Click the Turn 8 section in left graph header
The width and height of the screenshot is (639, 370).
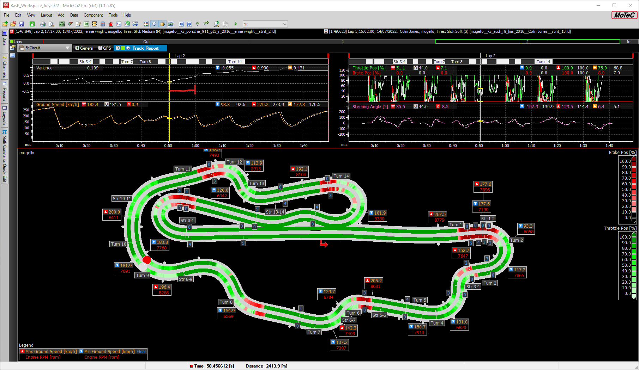coord(145,62)
